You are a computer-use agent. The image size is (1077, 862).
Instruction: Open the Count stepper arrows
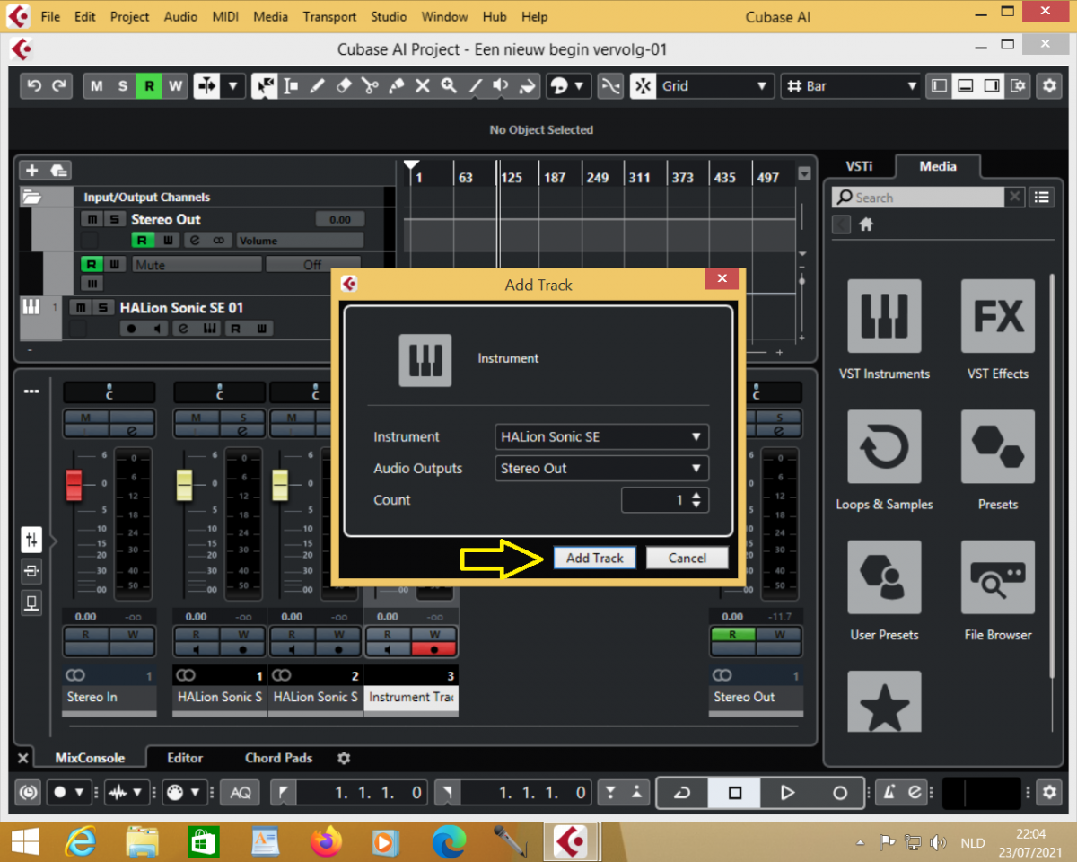coord(697,500)
